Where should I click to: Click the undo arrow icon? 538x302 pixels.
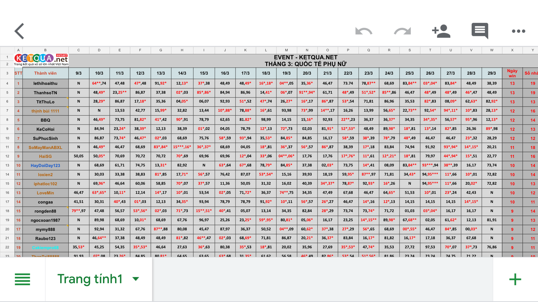[x=364, y=31]
